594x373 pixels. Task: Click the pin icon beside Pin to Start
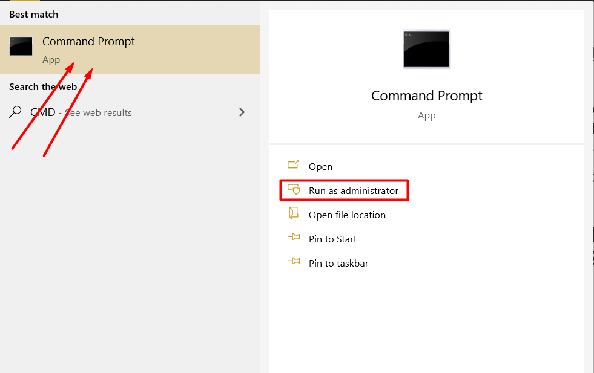click(294, 238)
